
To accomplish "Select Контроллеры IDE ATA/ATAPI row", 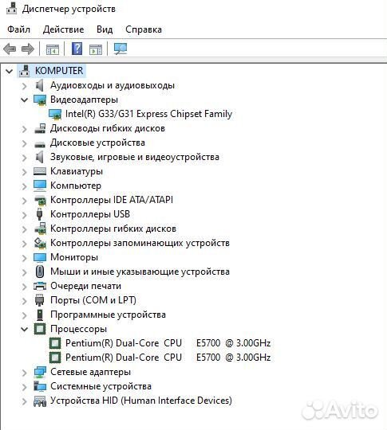I will [x=112, y=200].
